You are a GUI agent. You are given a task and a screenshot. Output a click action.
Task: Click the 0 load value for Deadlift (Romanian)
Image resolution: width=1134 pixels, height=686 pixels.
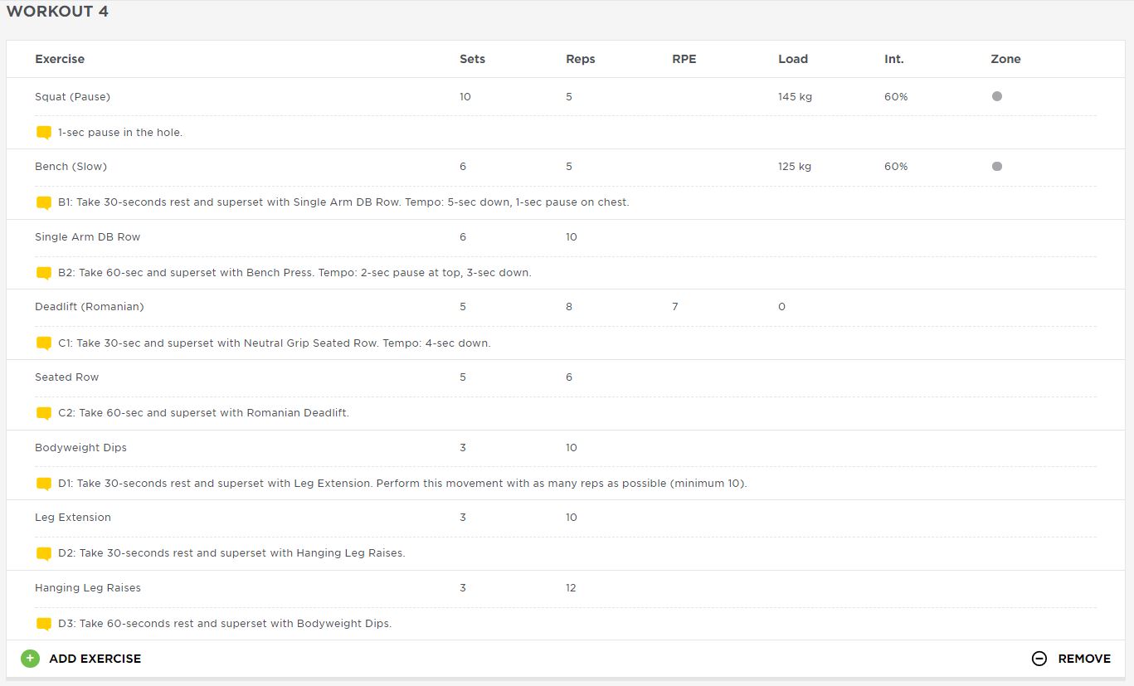781,307
